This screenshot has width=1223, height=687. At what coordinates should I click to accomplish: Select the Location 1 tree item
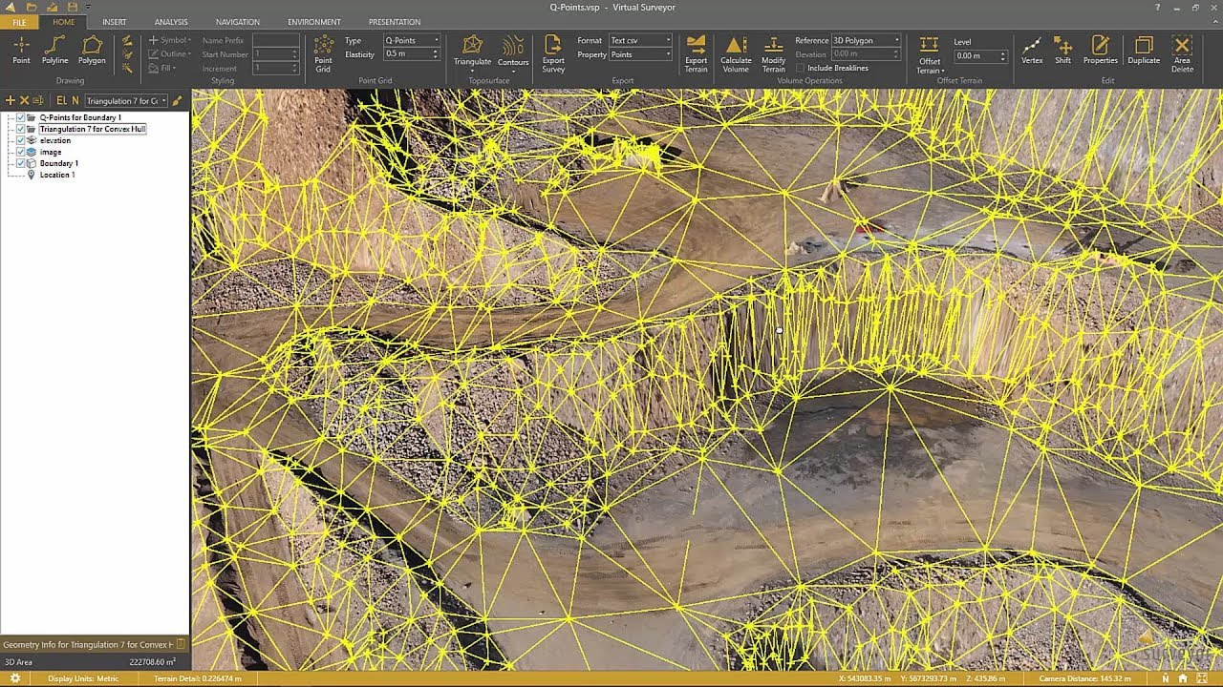(x=56, y=175)
